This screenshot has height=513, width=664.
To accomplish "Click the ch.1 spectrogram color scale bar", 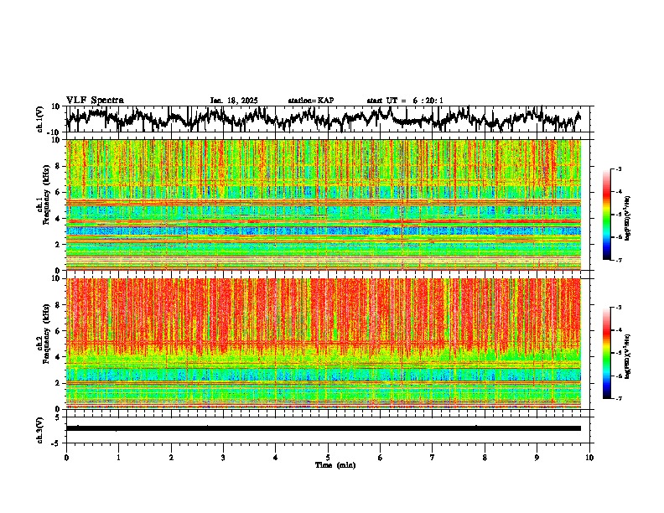I will click(x=607, y=215).
